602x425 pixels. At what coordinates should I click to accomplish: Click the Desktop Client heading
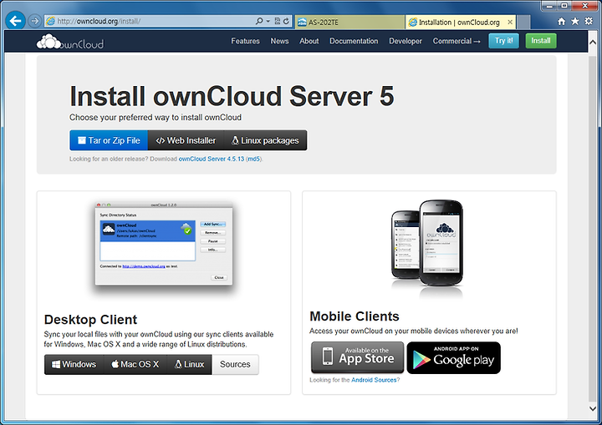pyautogui.click(x=90, y=320)
